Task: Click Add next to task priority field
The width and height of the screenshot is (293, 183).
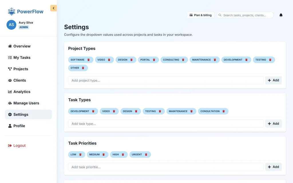Action: 273,167
